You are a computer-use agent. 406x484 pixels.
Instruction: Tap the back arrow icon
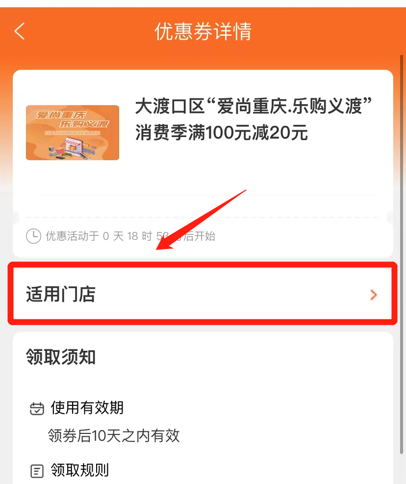pyautogui.click(x=20, y=31)
